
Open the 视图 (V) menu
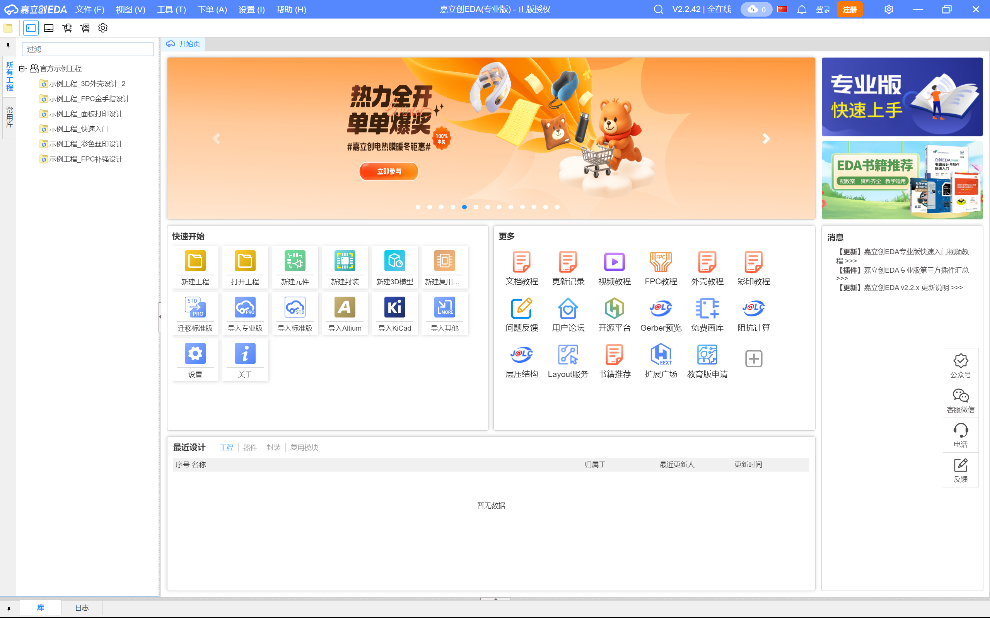(130, 9)
